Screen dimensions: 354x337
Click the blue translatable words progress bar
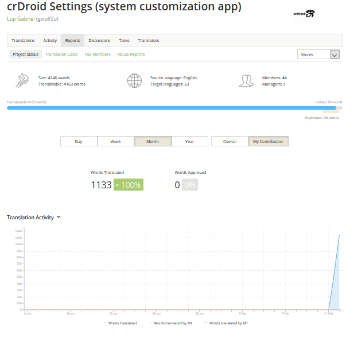pos(171,108)
